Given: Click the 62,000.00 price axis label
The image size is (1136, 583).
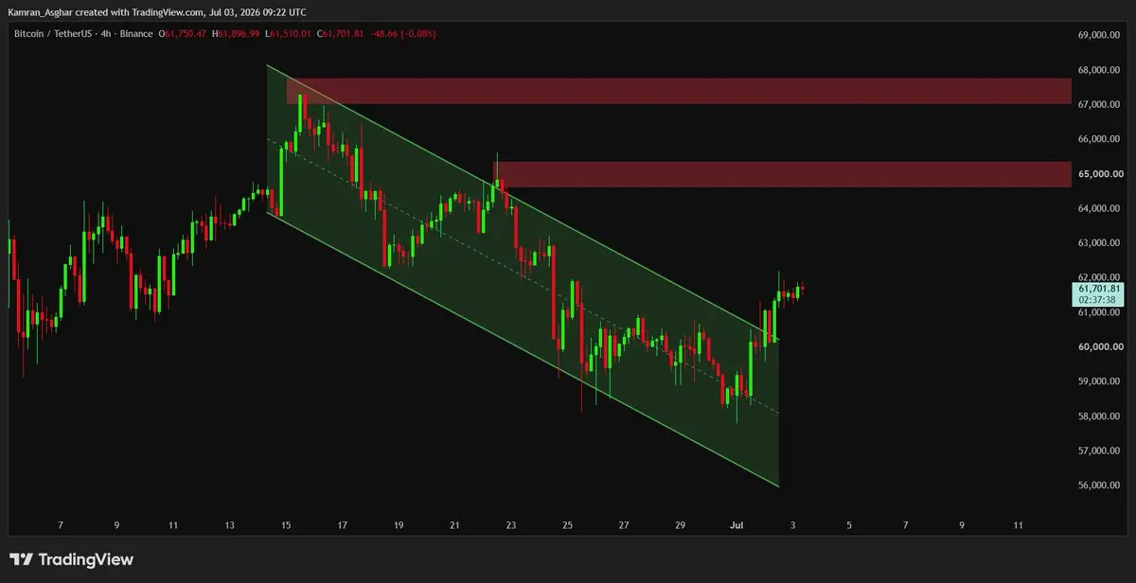Looking at the screenshot, I should pos(1100,277).
